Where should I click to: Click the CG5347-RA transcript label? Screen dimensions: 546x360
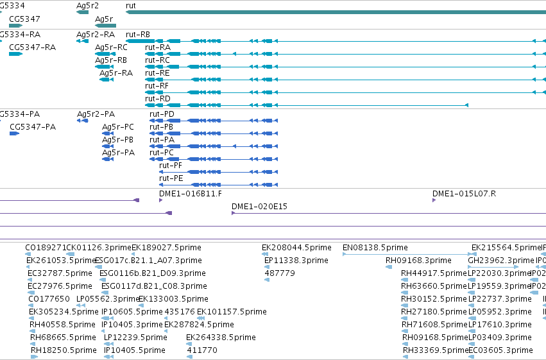point(32,47)
